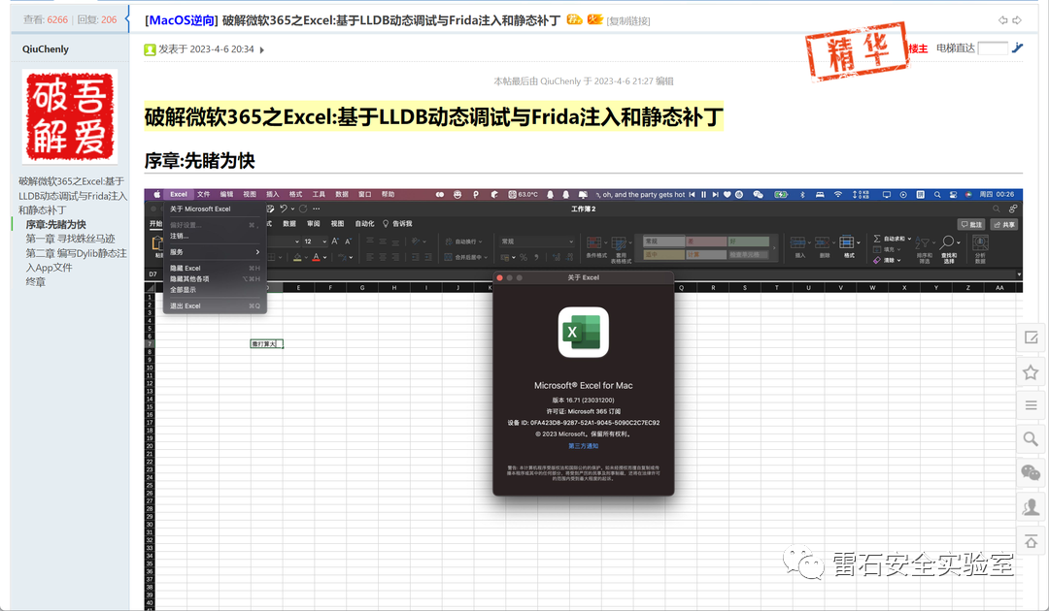Open the 插入 menu in macOS menu bar
Image resolution: width=1049 pixels, height=611 pixels.
[x=272, y=194]
